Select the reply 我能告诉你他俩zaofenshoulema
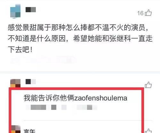The image size is (160, 133). coord(76,98)
